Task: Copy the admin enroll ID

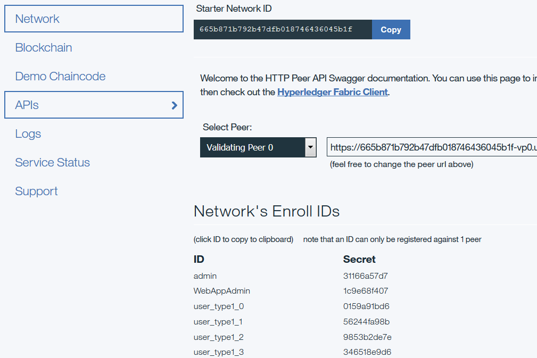Action: click(205, 276)
